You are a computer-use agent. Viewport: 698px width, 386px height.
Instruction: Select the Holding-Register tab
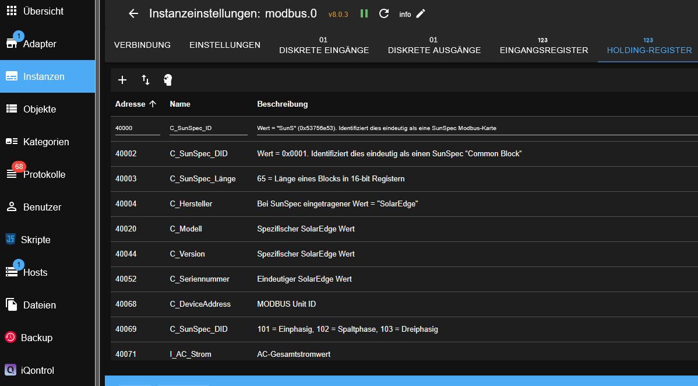(x=650, y=45)
